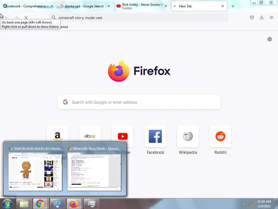Select Minecraft: Story Mode Chrome window preview
The height and width of the screenshot is (209, 278).
tap(94, 171)
